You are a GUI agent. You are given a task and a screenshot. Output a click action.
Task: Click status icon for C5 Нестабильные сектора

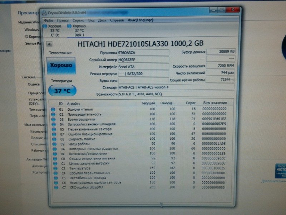coord(56,178)
